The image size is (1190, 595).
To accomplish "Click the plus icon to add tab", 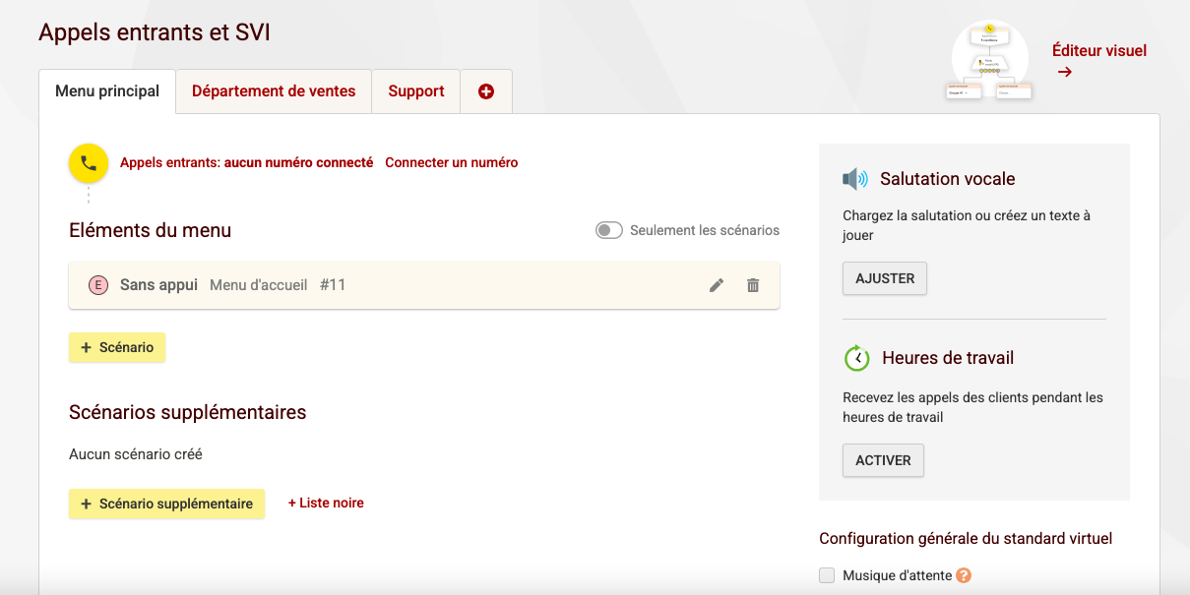I will [x=486, y=91].
